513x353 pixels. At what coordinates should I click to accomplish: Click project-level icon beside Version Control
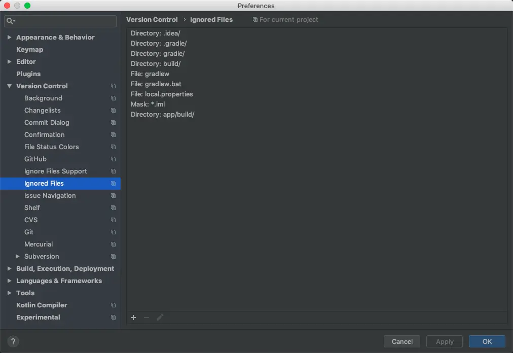point(113,86)
